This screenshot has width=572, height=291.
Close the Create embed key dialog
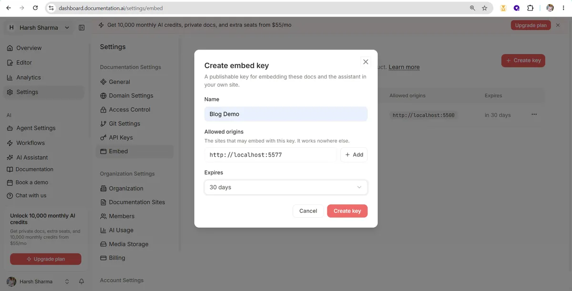pos(366,62)
